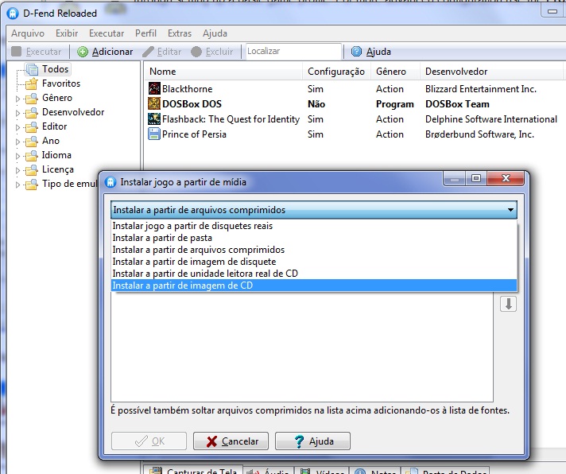Click the Executar toolbar button
This screenshot has width=566, height=474.
point(37,52)
